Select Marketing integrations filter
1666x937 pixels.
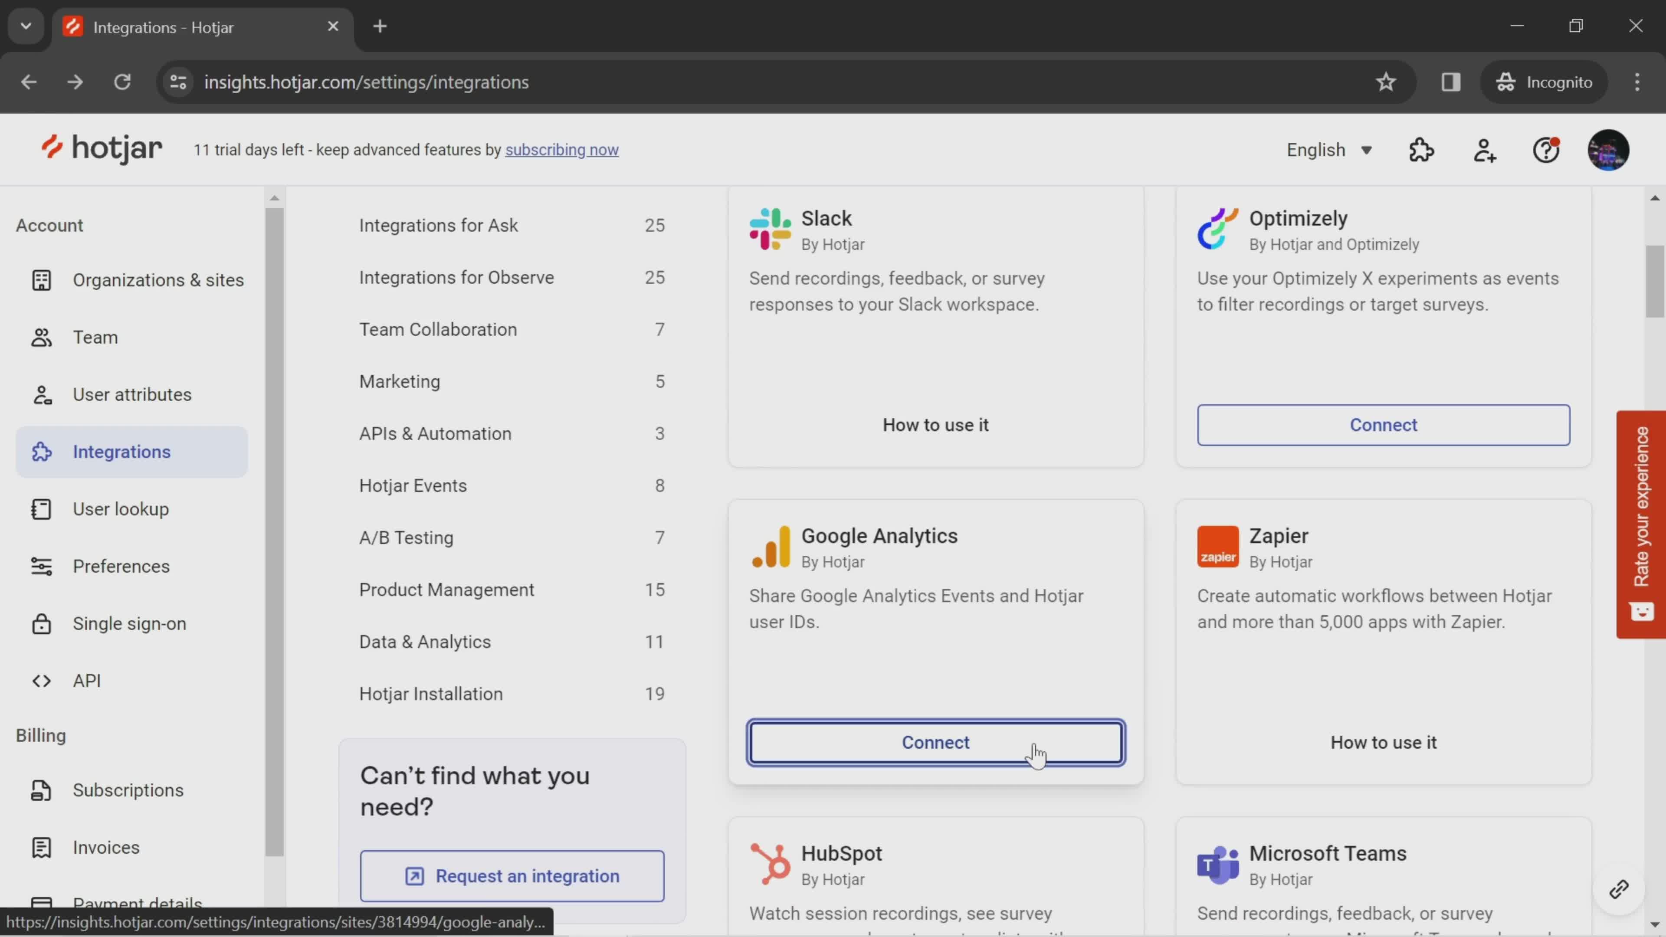click(x=399, y=381)
